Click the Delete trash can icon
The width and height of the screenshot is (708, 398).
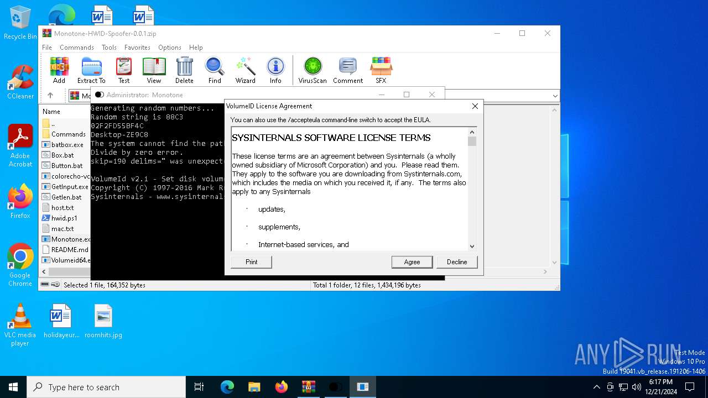click(x=184, y=70)
